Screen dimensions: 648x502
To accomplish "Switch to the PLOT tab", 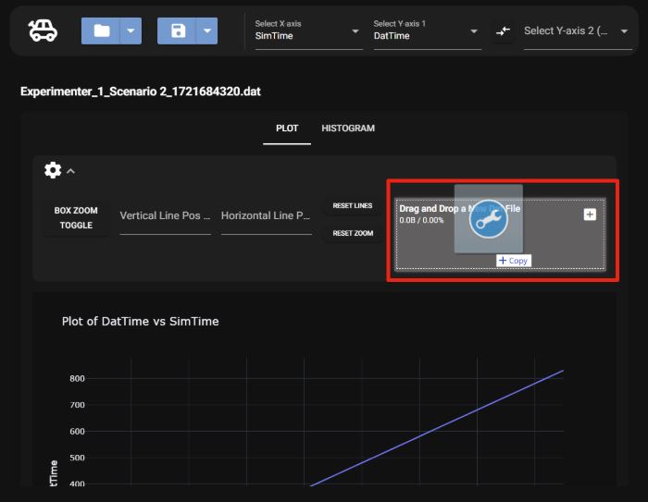I will 287,129.
